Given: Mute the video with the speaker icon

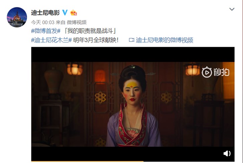Looking at the screenshot, I should click(227, 153).
